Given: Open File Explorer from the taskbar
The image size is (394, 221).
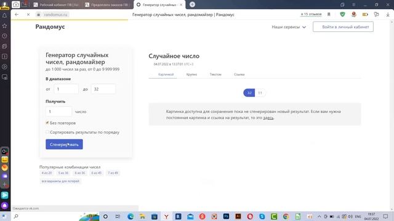Looking at the screenshot, I should pos(142,216).
